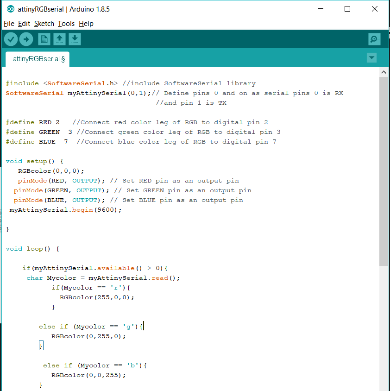Click the highlighted closing brace bracket
Screen dimensions: 390x391
pos(41,346)
